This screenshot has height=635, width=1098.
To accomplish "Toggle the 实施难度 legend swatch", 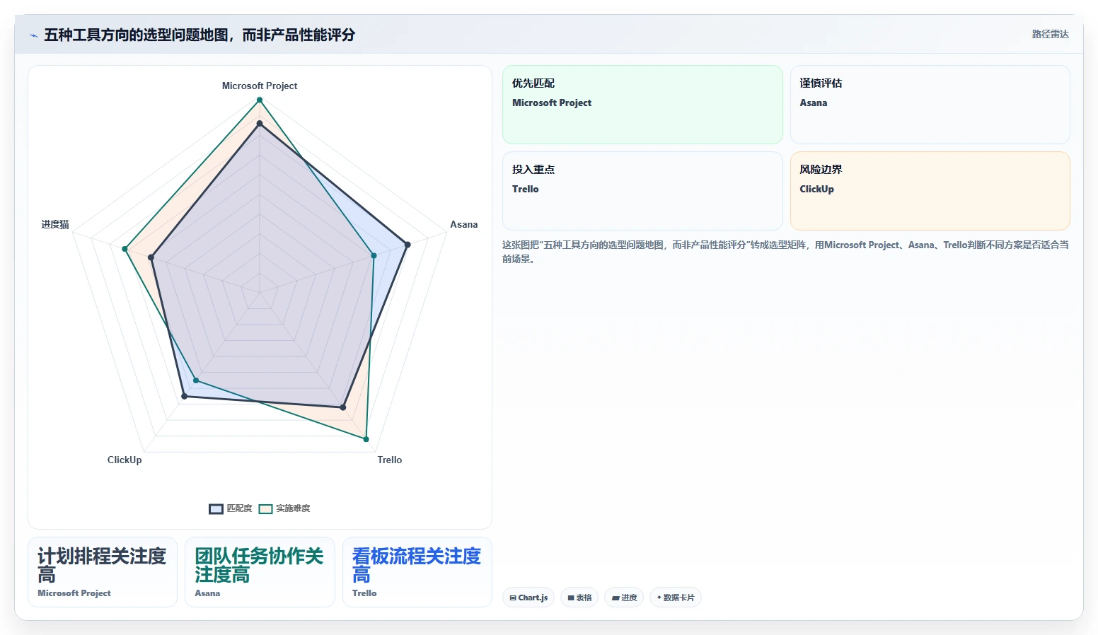I will click(x=266, y=508).
